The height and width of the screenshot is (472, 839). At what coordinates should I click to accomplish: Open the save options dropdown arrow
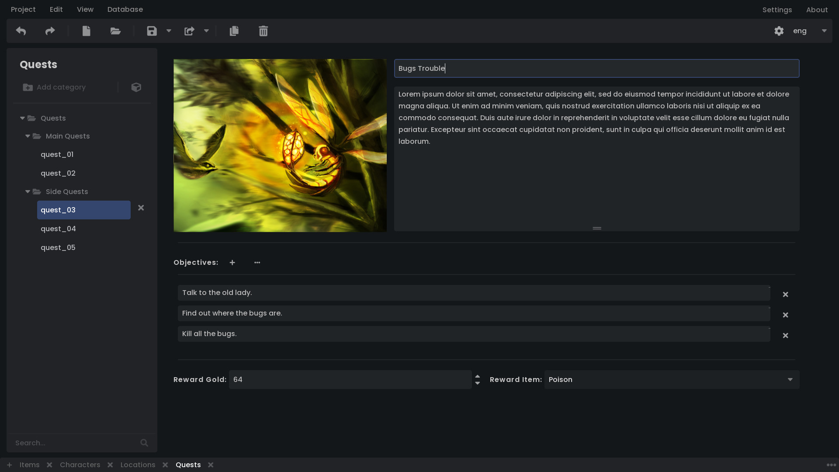tap(169, 31)
